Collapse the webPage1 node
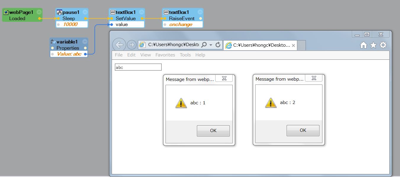Screen dimensions: 400x177 pos(39,12)
